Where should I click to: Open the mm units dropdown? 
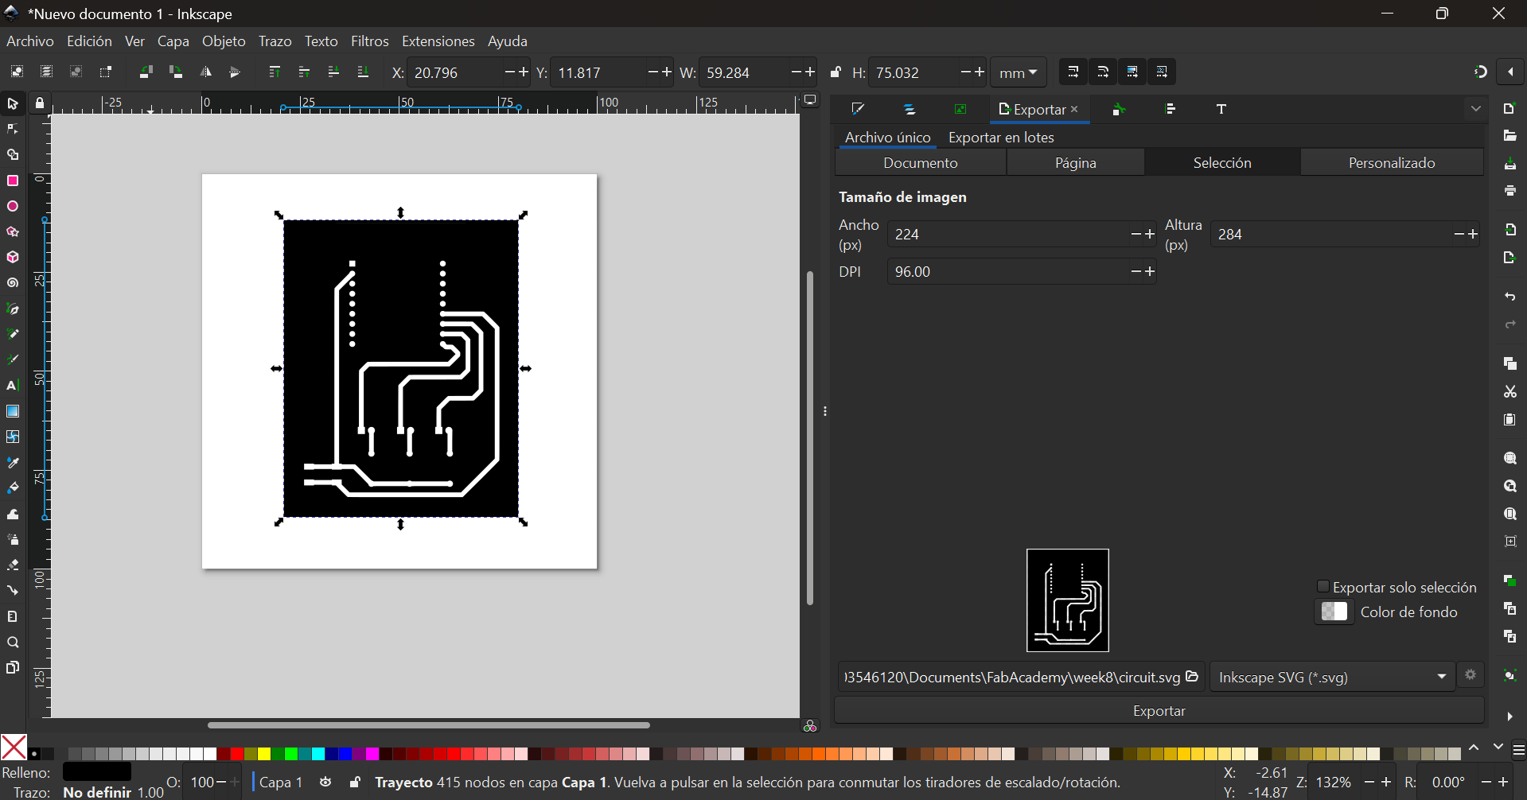pyautogui.click(x=1018, y=72)
